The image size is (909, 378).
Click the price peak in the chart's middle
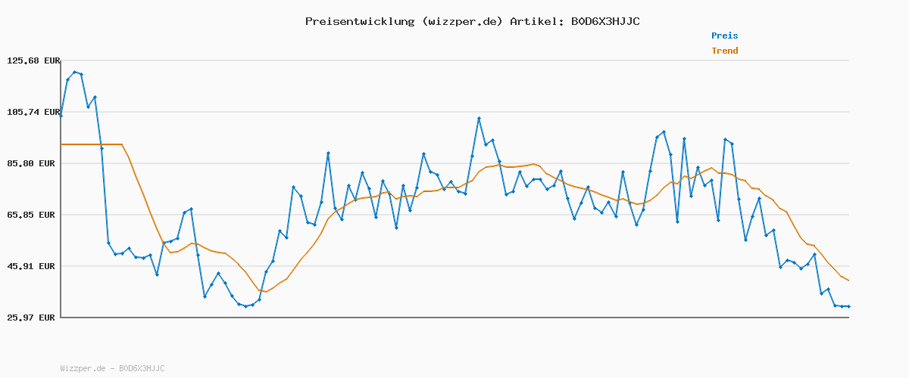[479, 118]
